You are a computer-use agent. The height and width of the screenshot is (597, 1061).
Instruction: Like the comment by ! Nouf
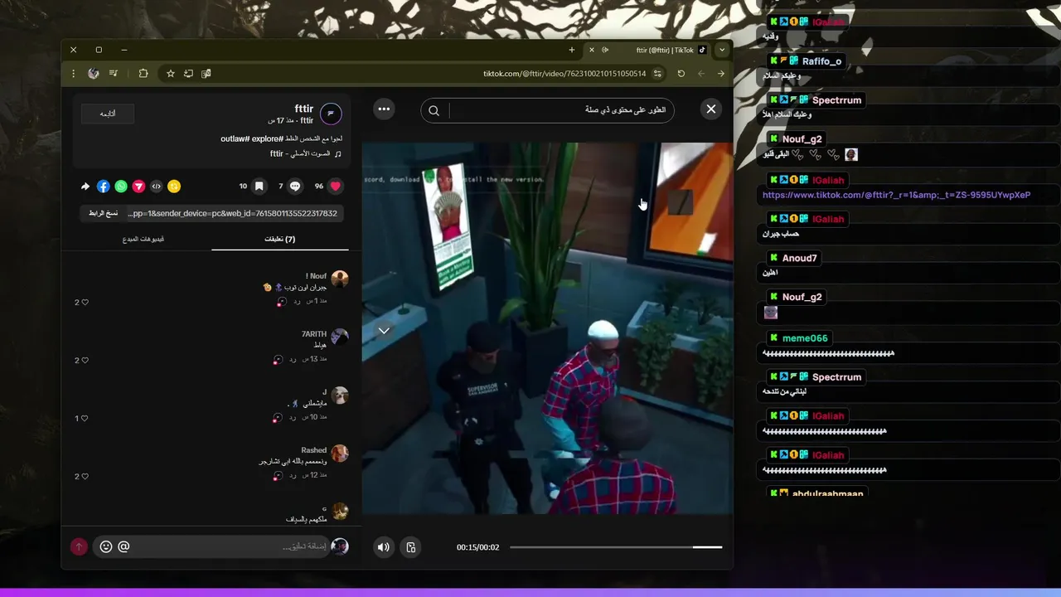pos(85,303)
